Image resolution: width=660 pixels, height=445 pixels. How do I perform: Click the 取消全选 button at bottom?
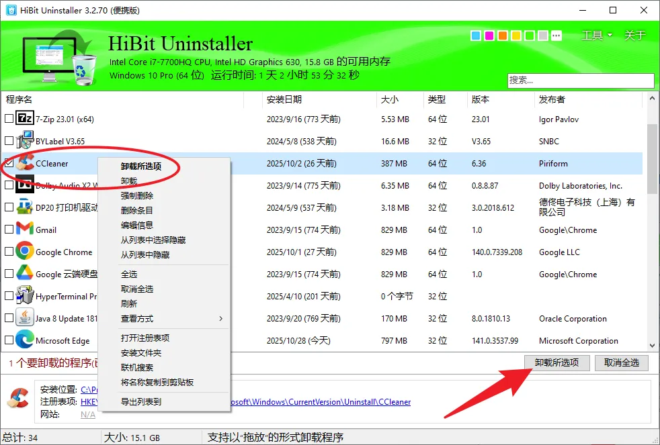pos(621,362)
